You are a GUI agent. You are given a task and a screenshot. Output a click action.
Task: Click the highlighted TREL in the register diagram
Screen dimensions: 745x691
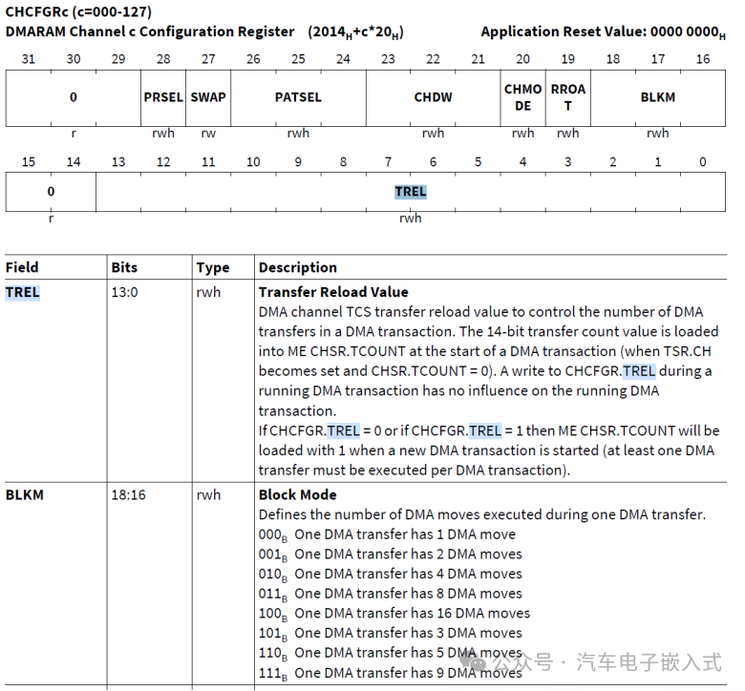pos(411,192)
